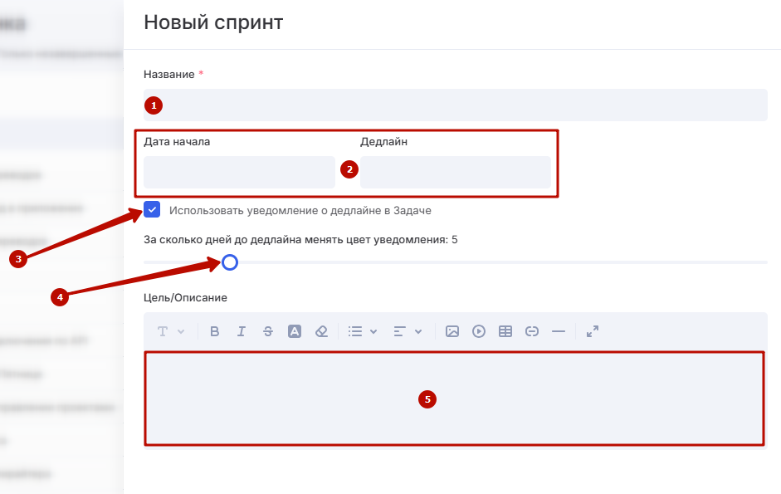The image size is (781, 494).
Task: Insert a horizontal line divider
Action: (x=559, y=331)
